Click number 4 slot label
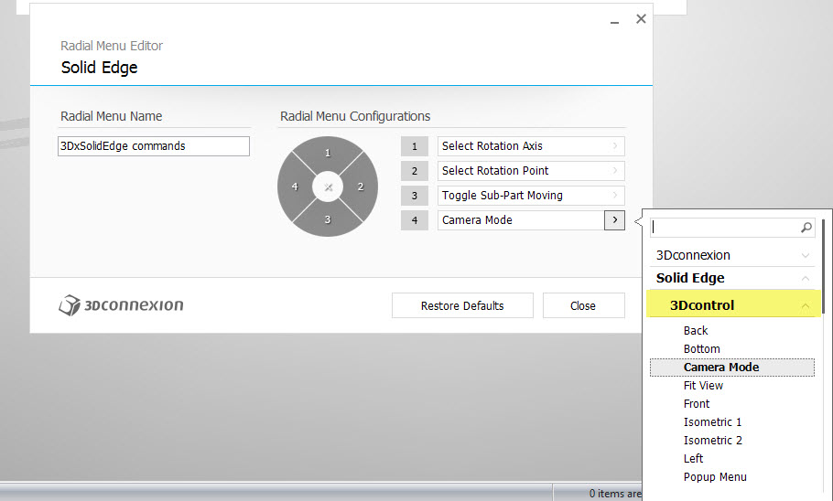 coord(415,219)
